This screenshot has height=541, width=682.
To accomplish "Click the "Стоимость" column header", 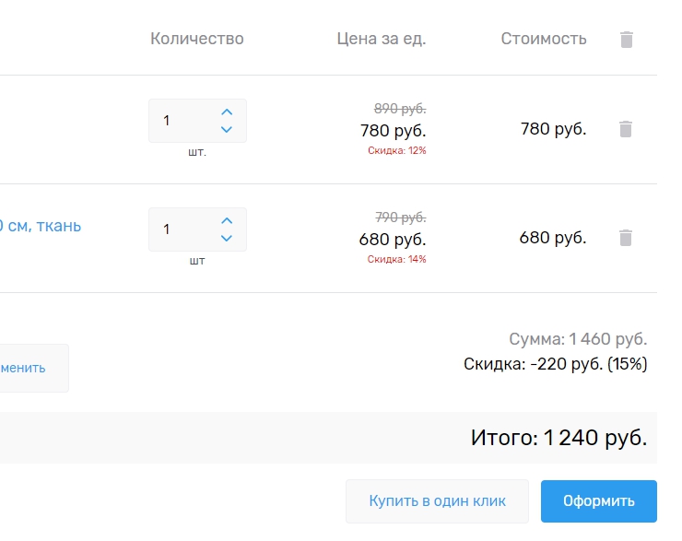I will click(x=544, y=39).
